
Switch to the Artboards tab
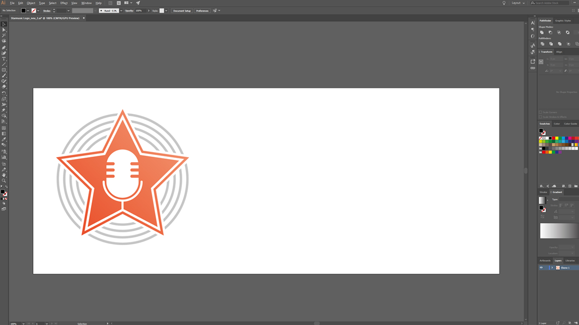click(545, 260)
